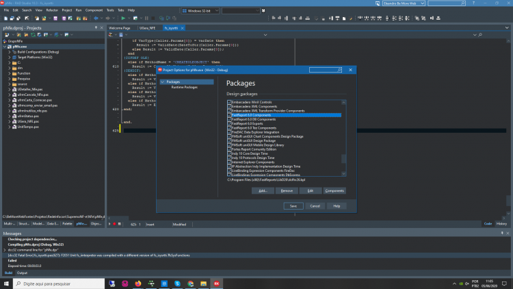The width and height of the screenshot is (513, 289).
Task: Click the Pause icon in the debug toolbar
Action: (x=146, y=18)
